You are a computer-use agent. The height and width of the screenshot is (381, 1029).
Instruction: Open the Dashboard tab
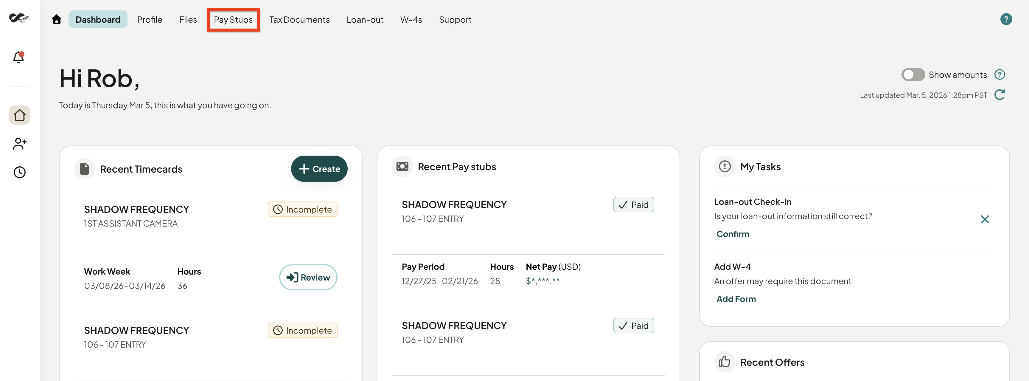(98, 19)
